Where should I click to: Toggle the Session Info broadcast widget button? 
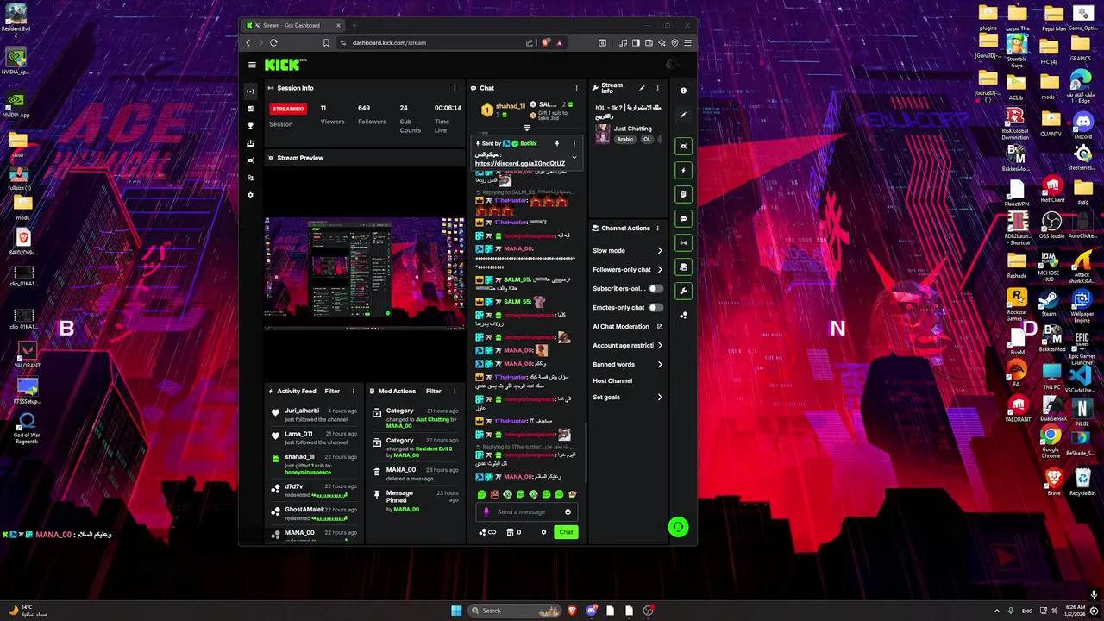683,242
